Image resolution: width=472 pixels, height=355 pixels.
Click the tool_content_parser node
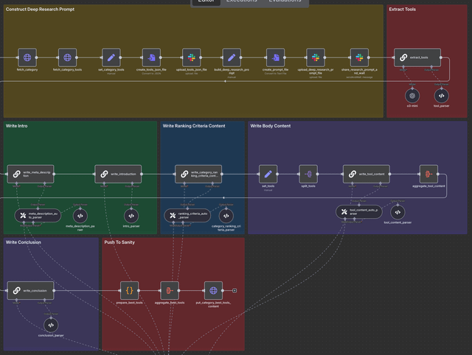coord(398,212)
